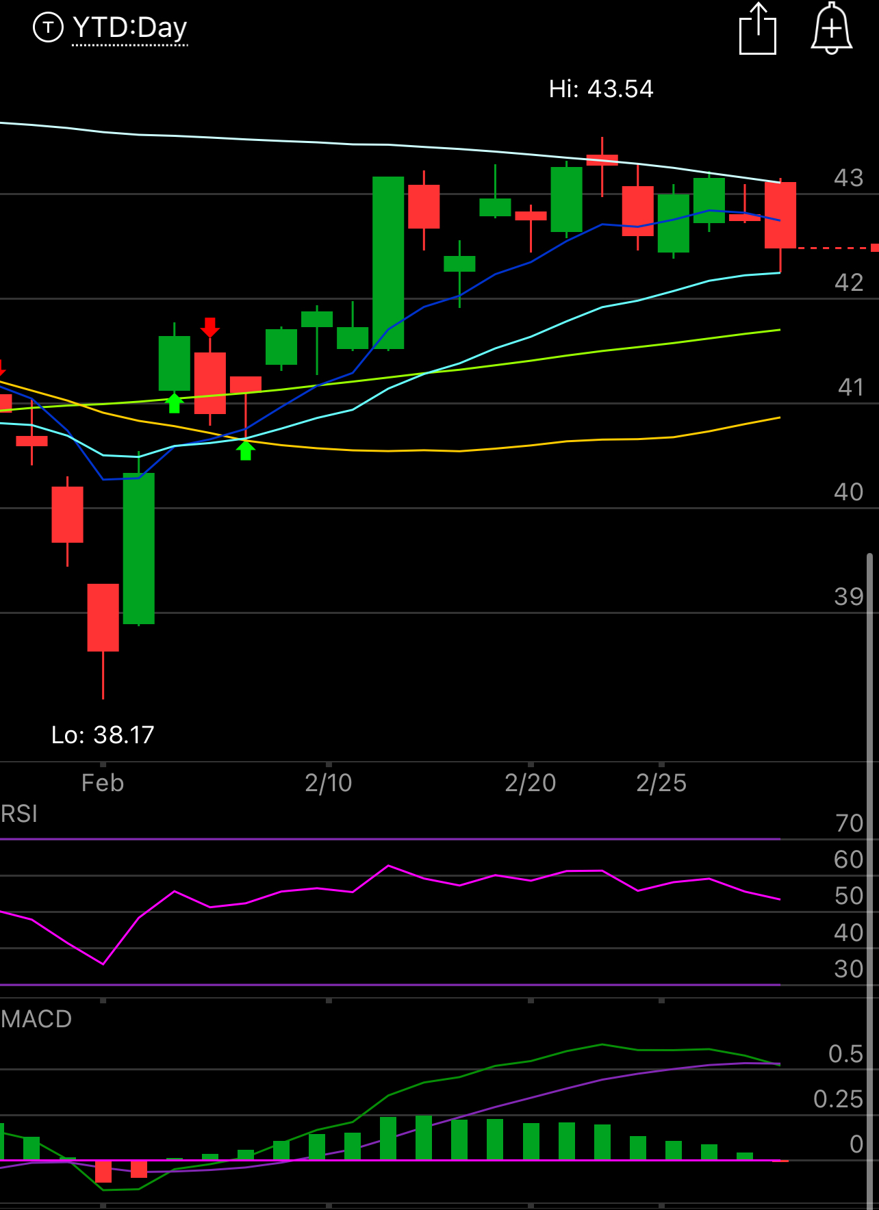Click the 41 price axis label

851,388
